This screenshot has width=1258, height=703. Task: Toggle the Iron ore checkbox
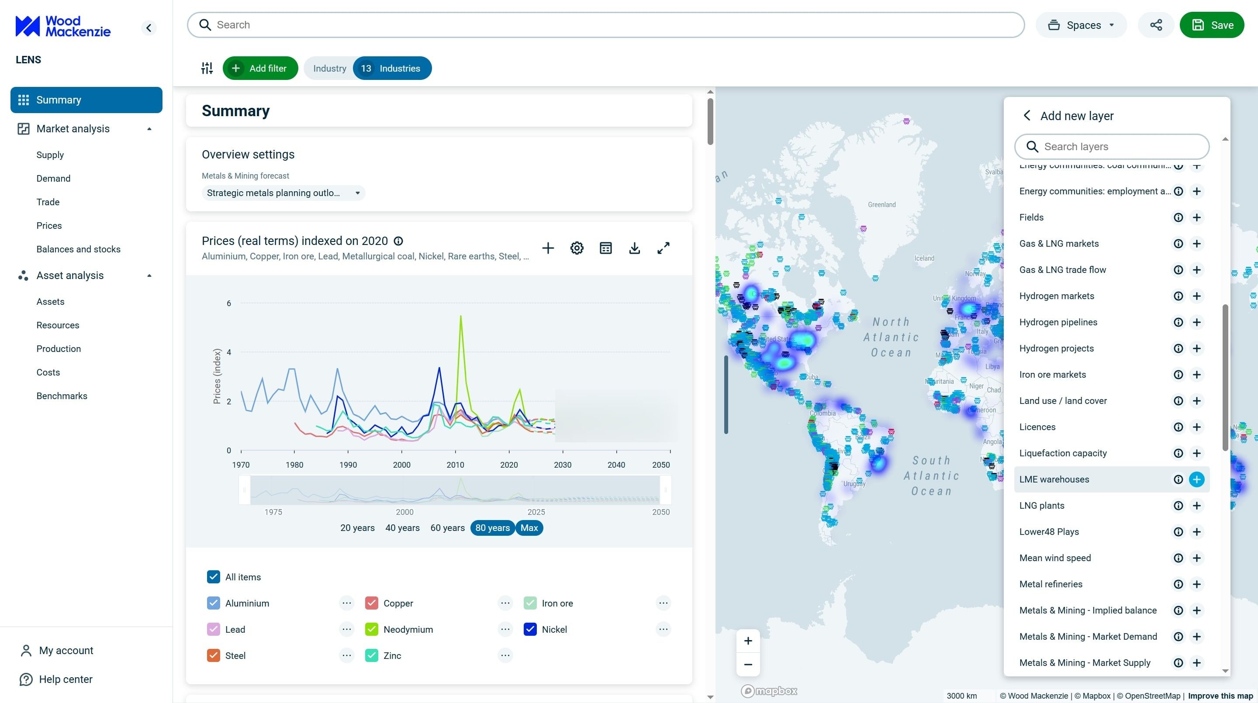pos(530,603)
